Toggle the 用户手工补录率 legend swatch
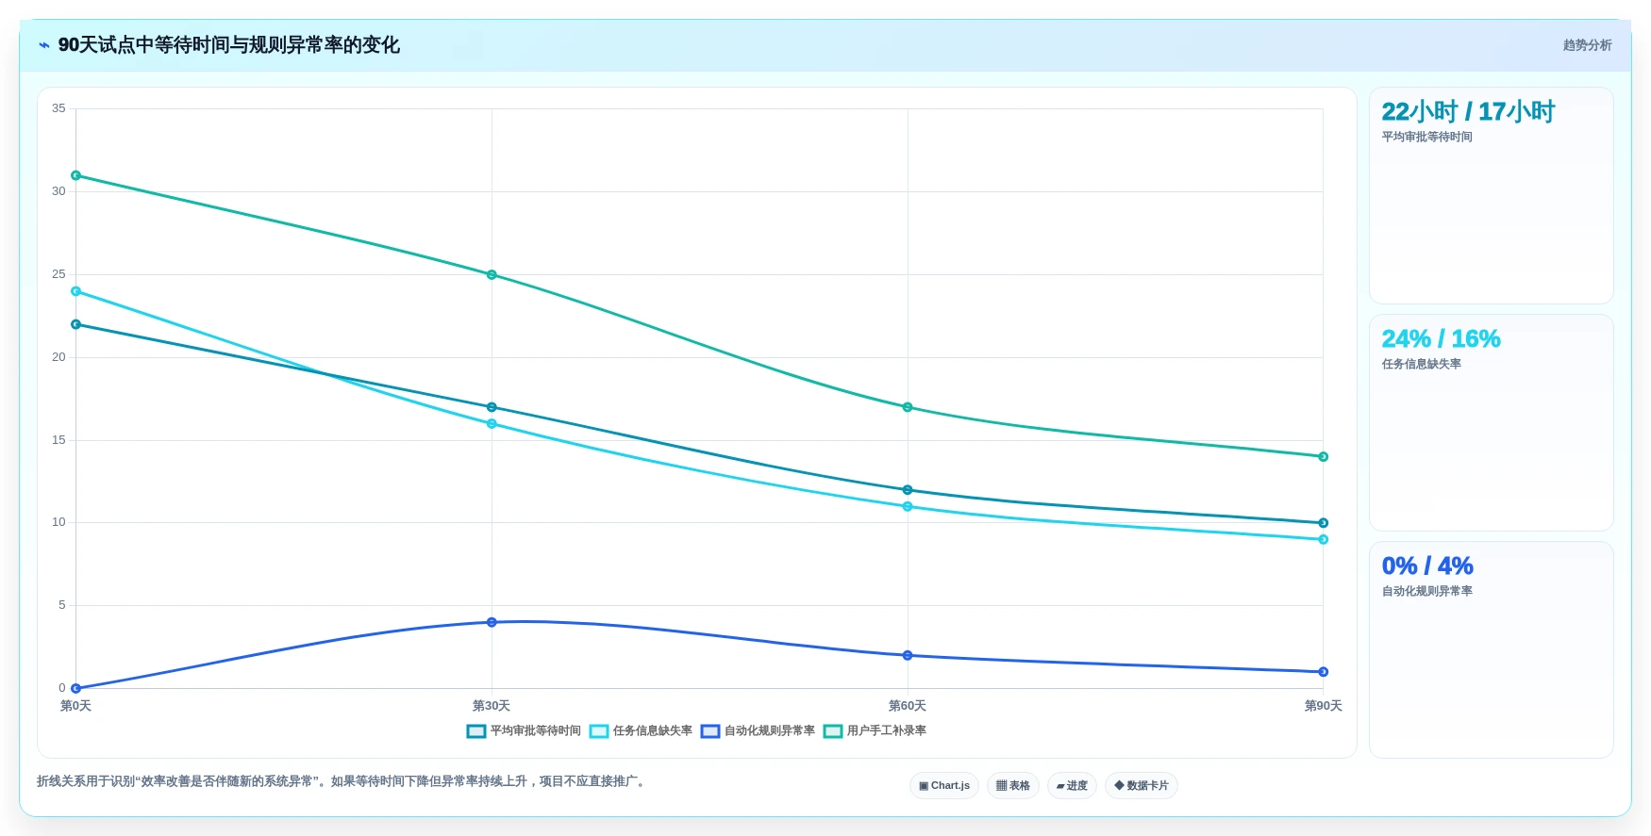Image resolution: width=1651 pixels, height=836 pixels. pos(833,731)
